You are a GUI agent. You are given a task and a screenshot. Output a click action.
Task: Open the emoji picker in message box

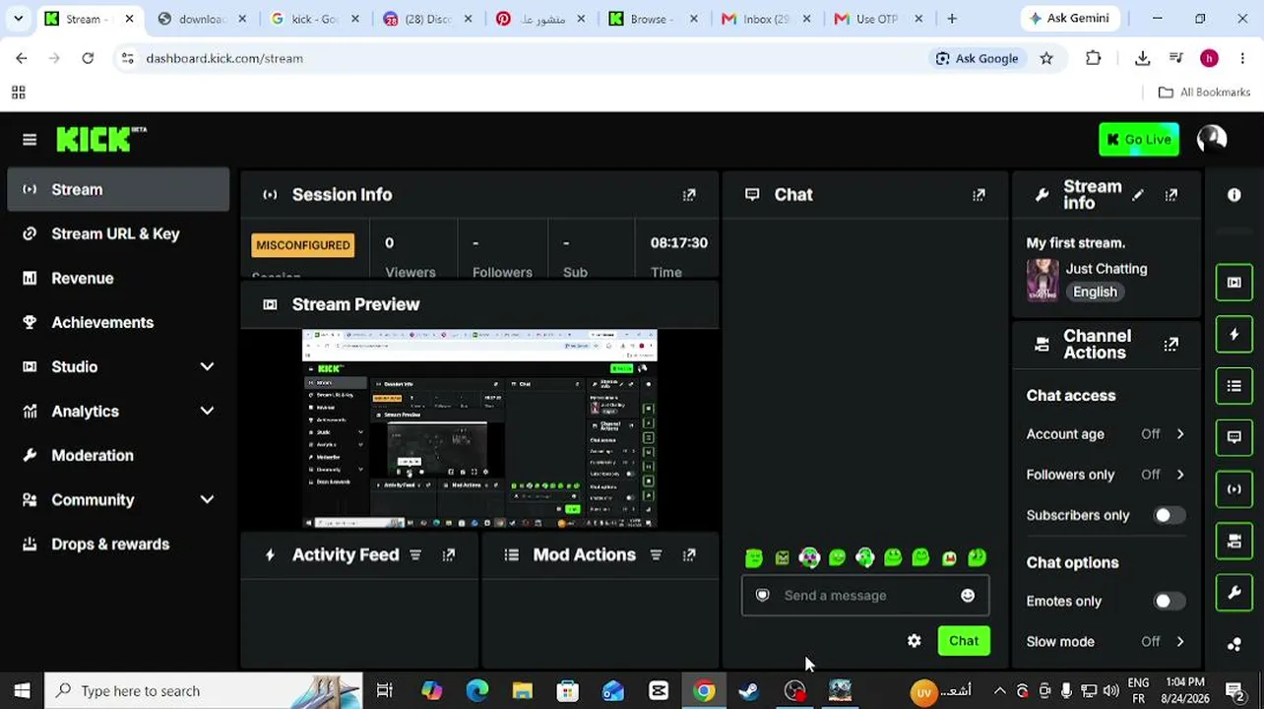point(968,596)
